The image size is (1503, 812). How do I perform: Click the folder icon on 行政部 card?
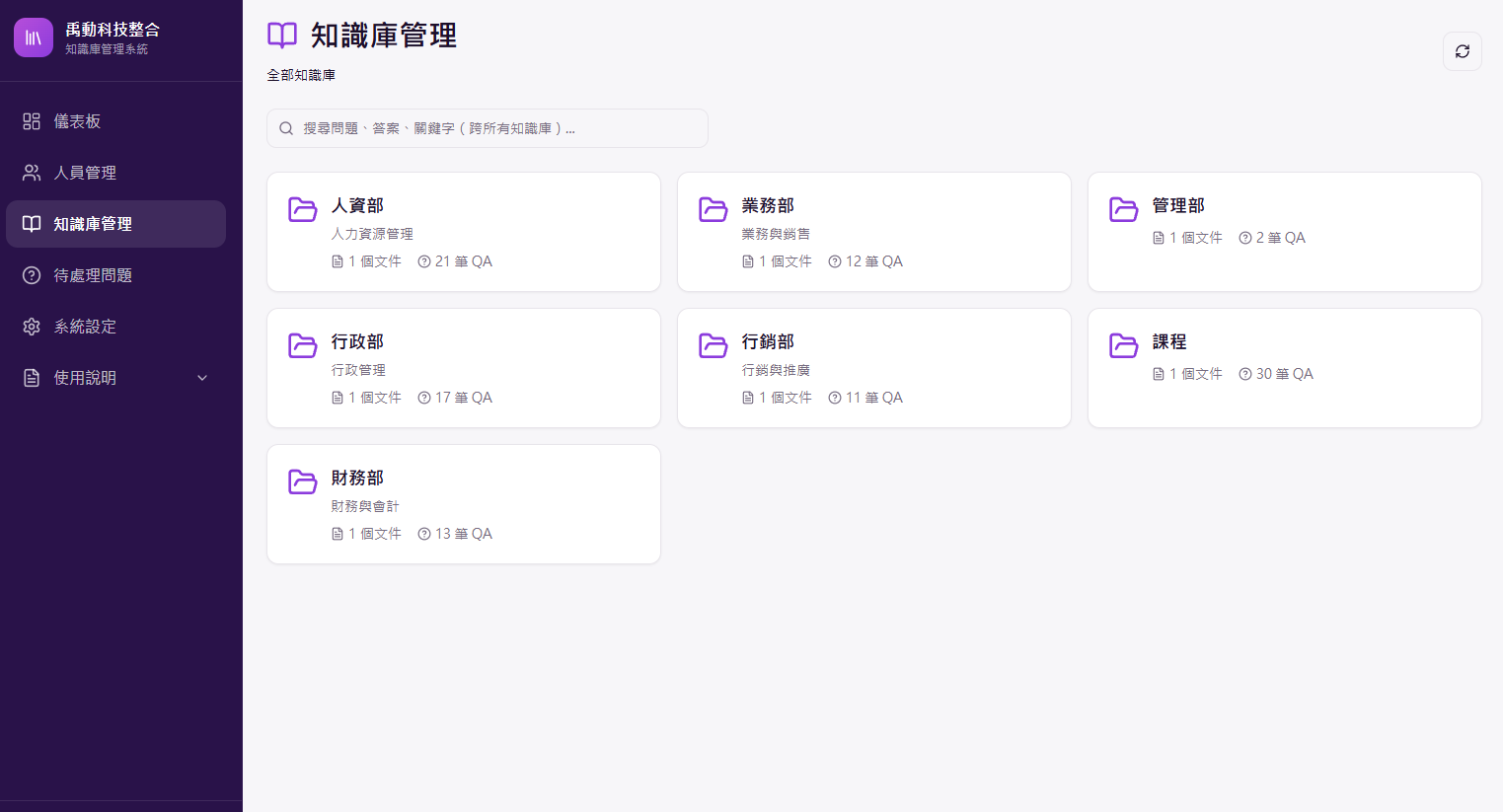[302, 345]
